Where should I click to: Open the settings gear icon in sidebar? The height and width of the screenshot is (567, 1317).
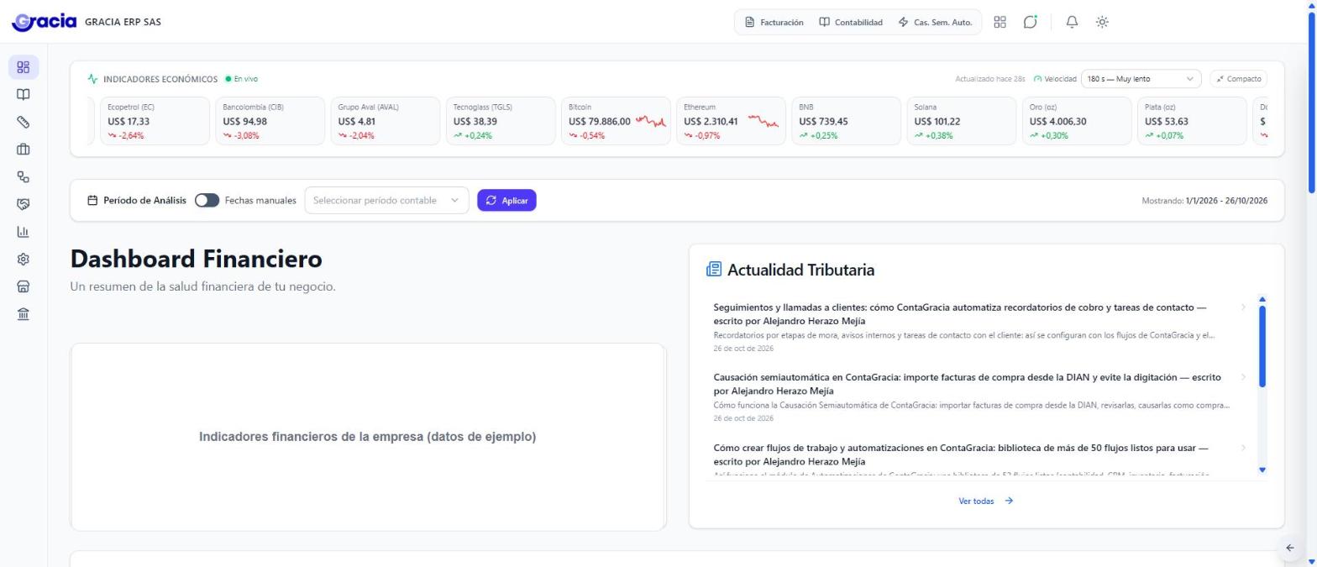coord(24,260)
